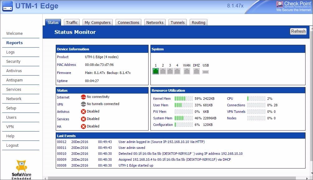313x180 pixels.
Task: Open the My Computers tab
Action: pyautogui.click(x=97, y=22)
